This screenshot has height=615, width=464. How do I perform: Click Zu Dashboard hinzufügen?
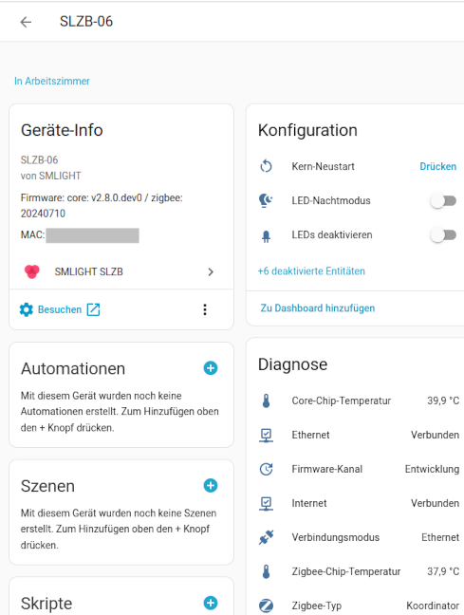click(318, 308)
